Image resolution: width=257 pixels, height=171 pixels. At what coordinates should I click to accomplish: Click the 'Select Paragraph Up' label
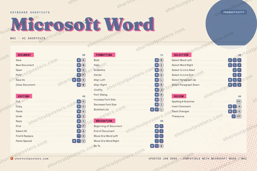click(184, 80)
